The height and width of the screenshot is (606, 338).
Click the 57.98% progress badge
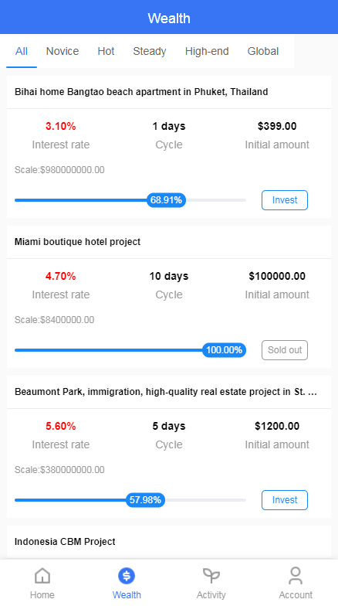(145, 500)
